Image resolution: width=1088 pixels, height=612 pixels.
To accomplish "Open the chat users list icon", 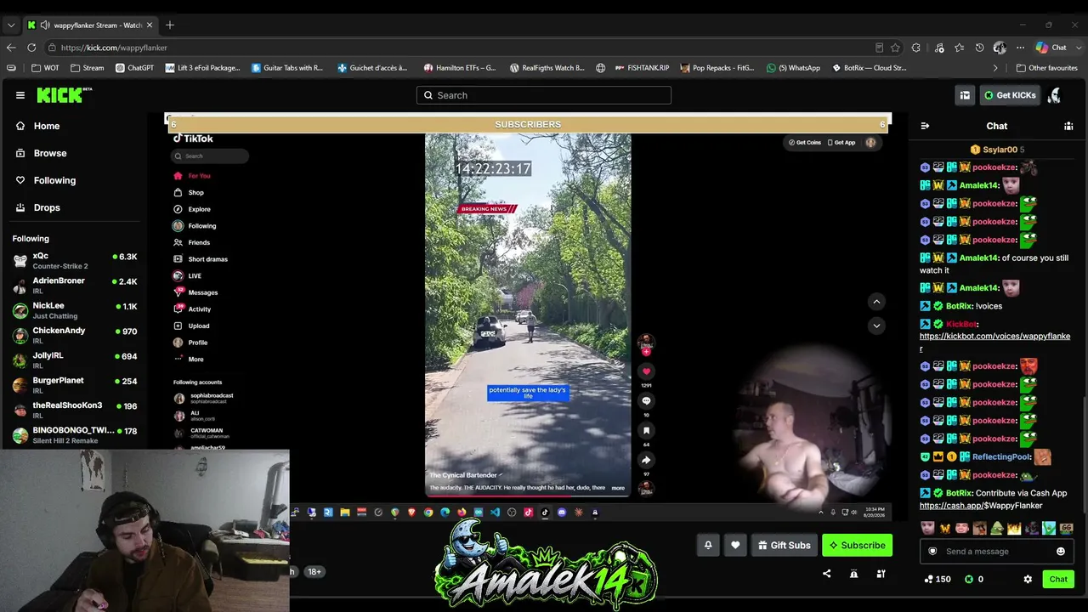I will (1068, 126).
